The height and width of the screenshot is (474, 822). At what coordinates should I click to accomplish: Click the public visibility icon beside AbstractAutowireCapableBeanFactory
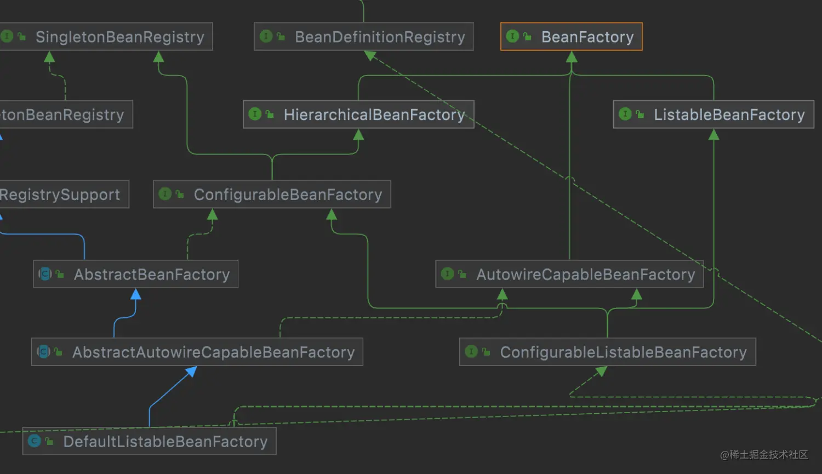point(58,352)
